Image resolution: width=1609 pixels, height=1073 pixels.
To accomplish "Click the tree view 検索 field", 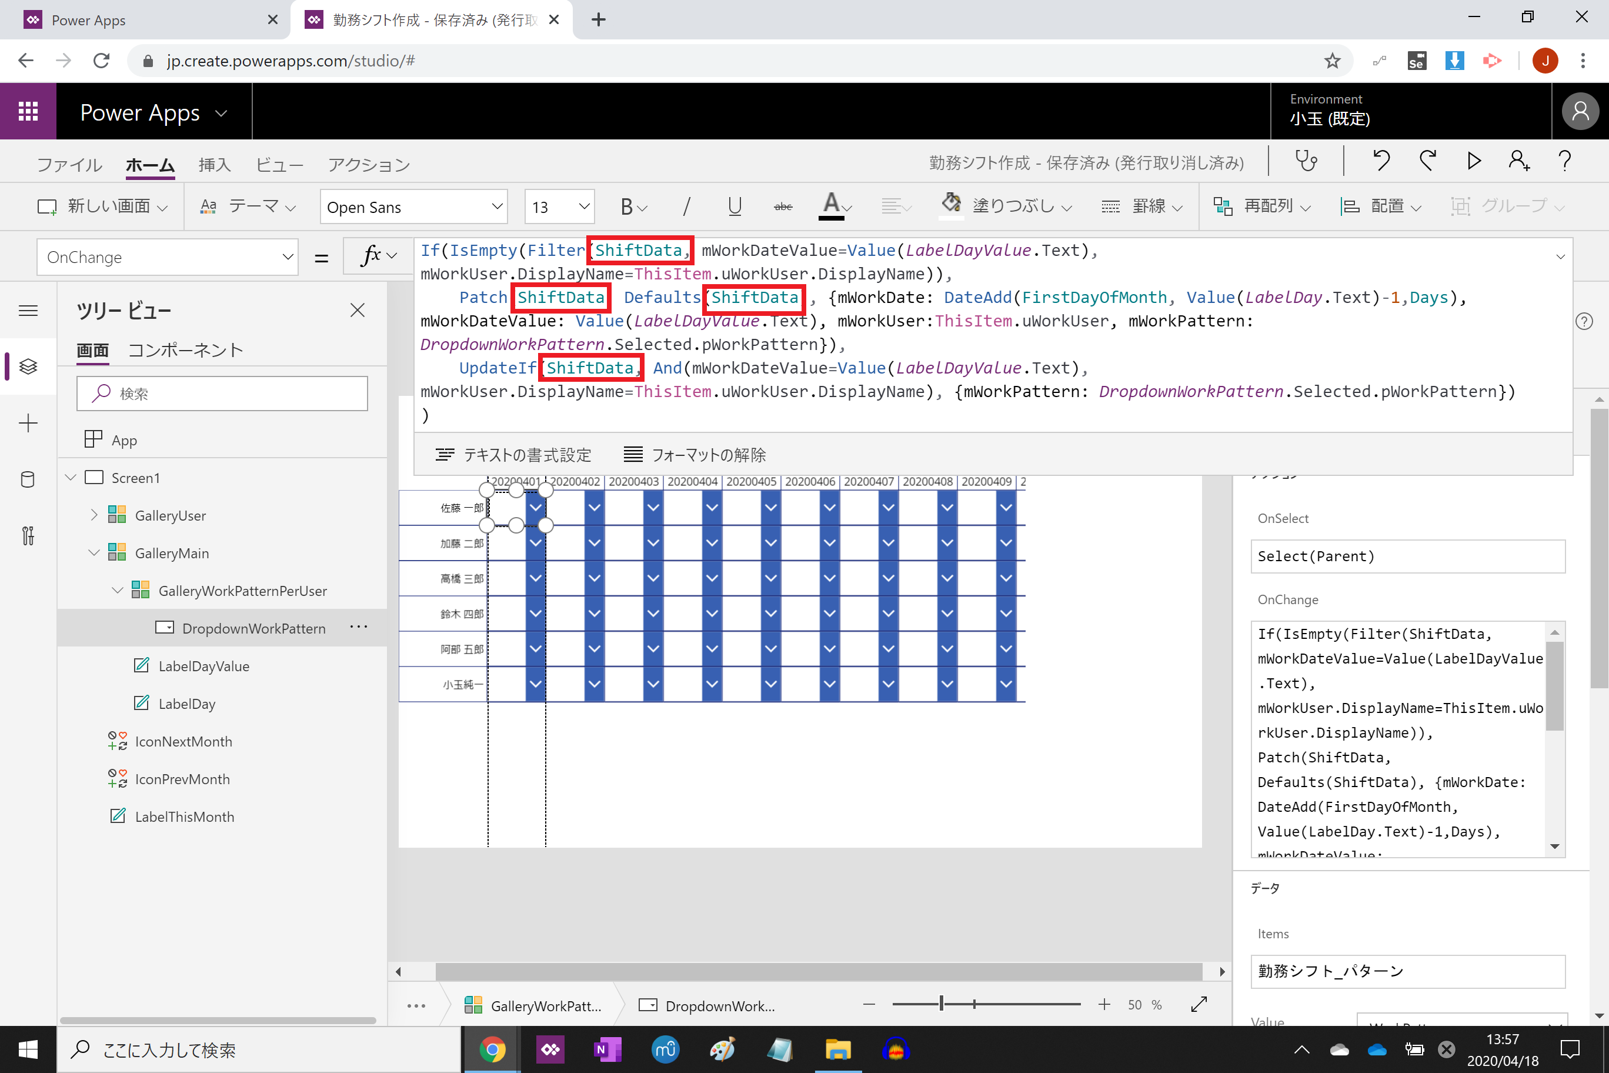I will 222,394.
